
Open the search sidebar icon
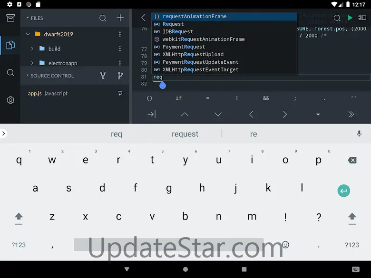[x=10, y=73]
